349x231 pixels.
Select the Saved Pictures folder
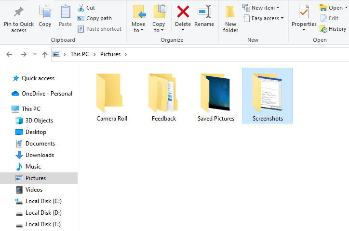[x=216, y=97]
